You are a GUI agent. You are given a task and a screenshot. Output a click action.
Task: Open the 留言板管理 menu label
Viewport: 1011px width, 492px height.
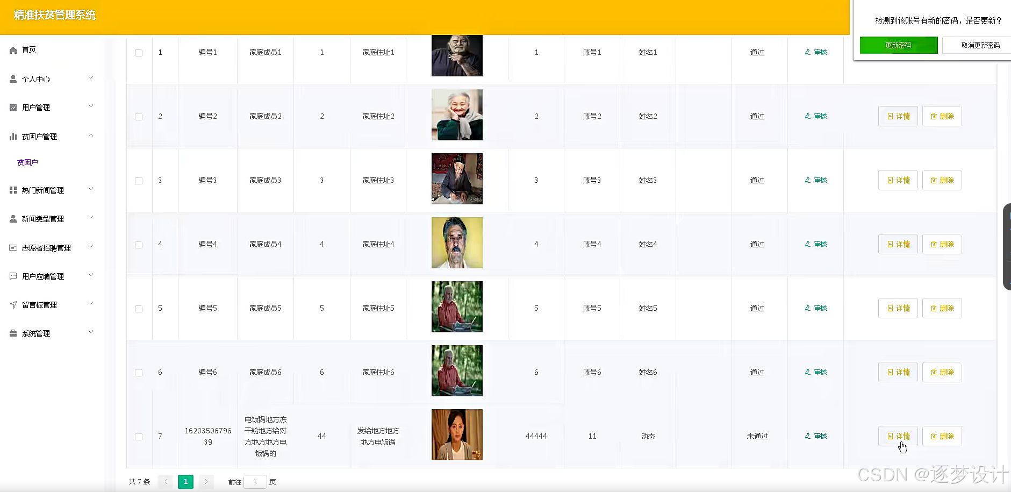39,305
